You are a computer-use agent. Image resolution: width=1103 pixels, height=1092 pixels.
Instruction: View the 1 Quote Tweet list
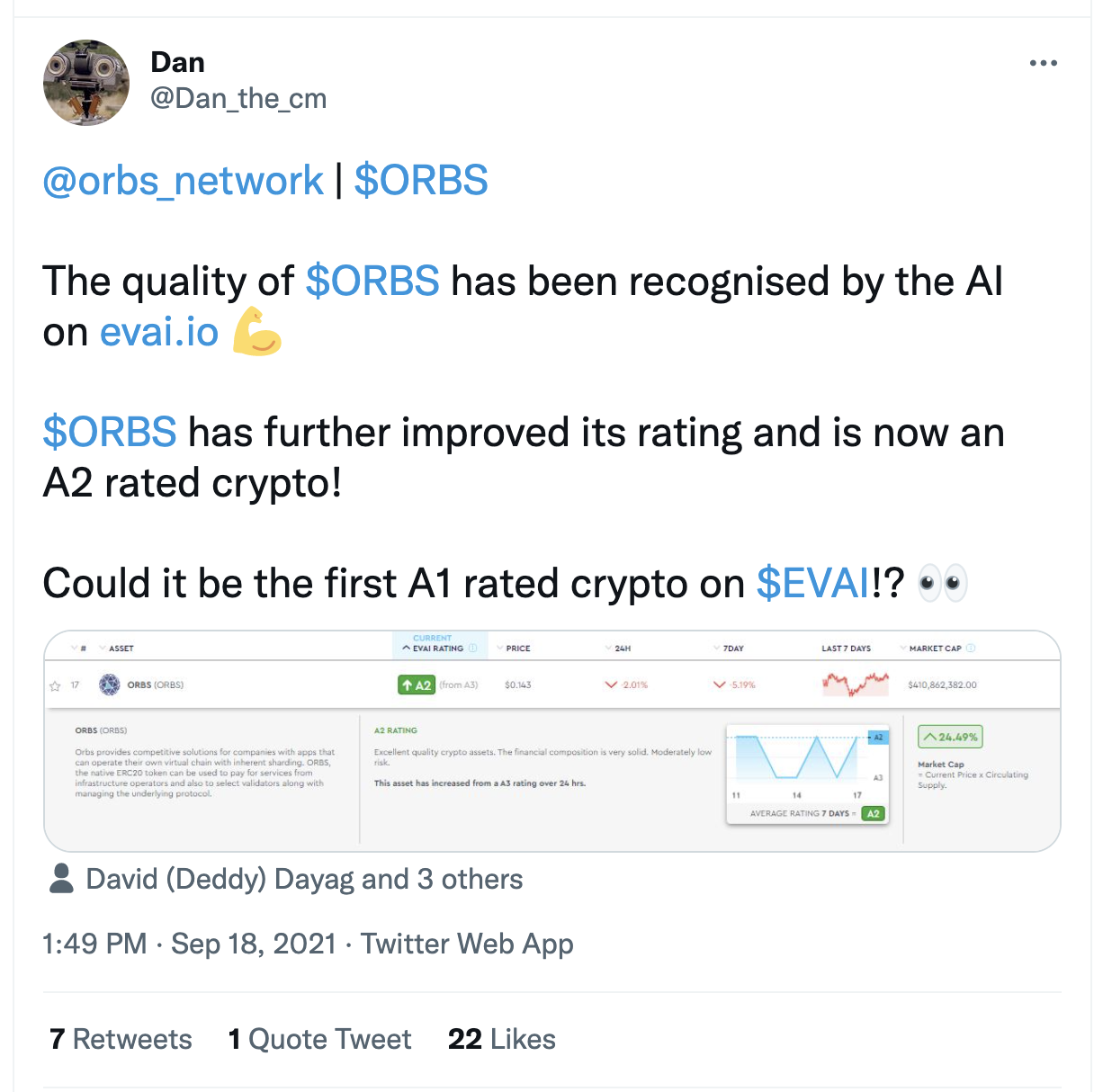pos(319,1039)
